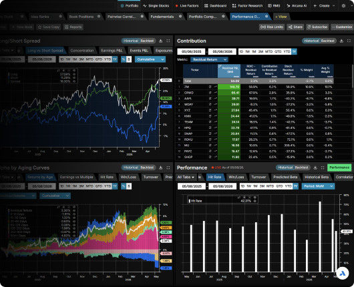Image resolution: width=354 pixels, height=287 pixels.
Task: Toggle 504+ Days series visibility eye
Action: coord(74,236)
